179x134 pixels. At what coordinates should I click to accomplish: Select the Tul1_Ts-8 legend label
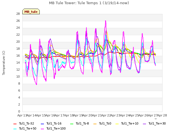tap(82, 123)
